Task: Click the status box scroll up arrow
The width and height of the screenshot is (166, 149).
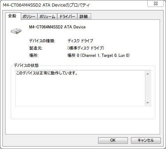Action: coord(148,74)
